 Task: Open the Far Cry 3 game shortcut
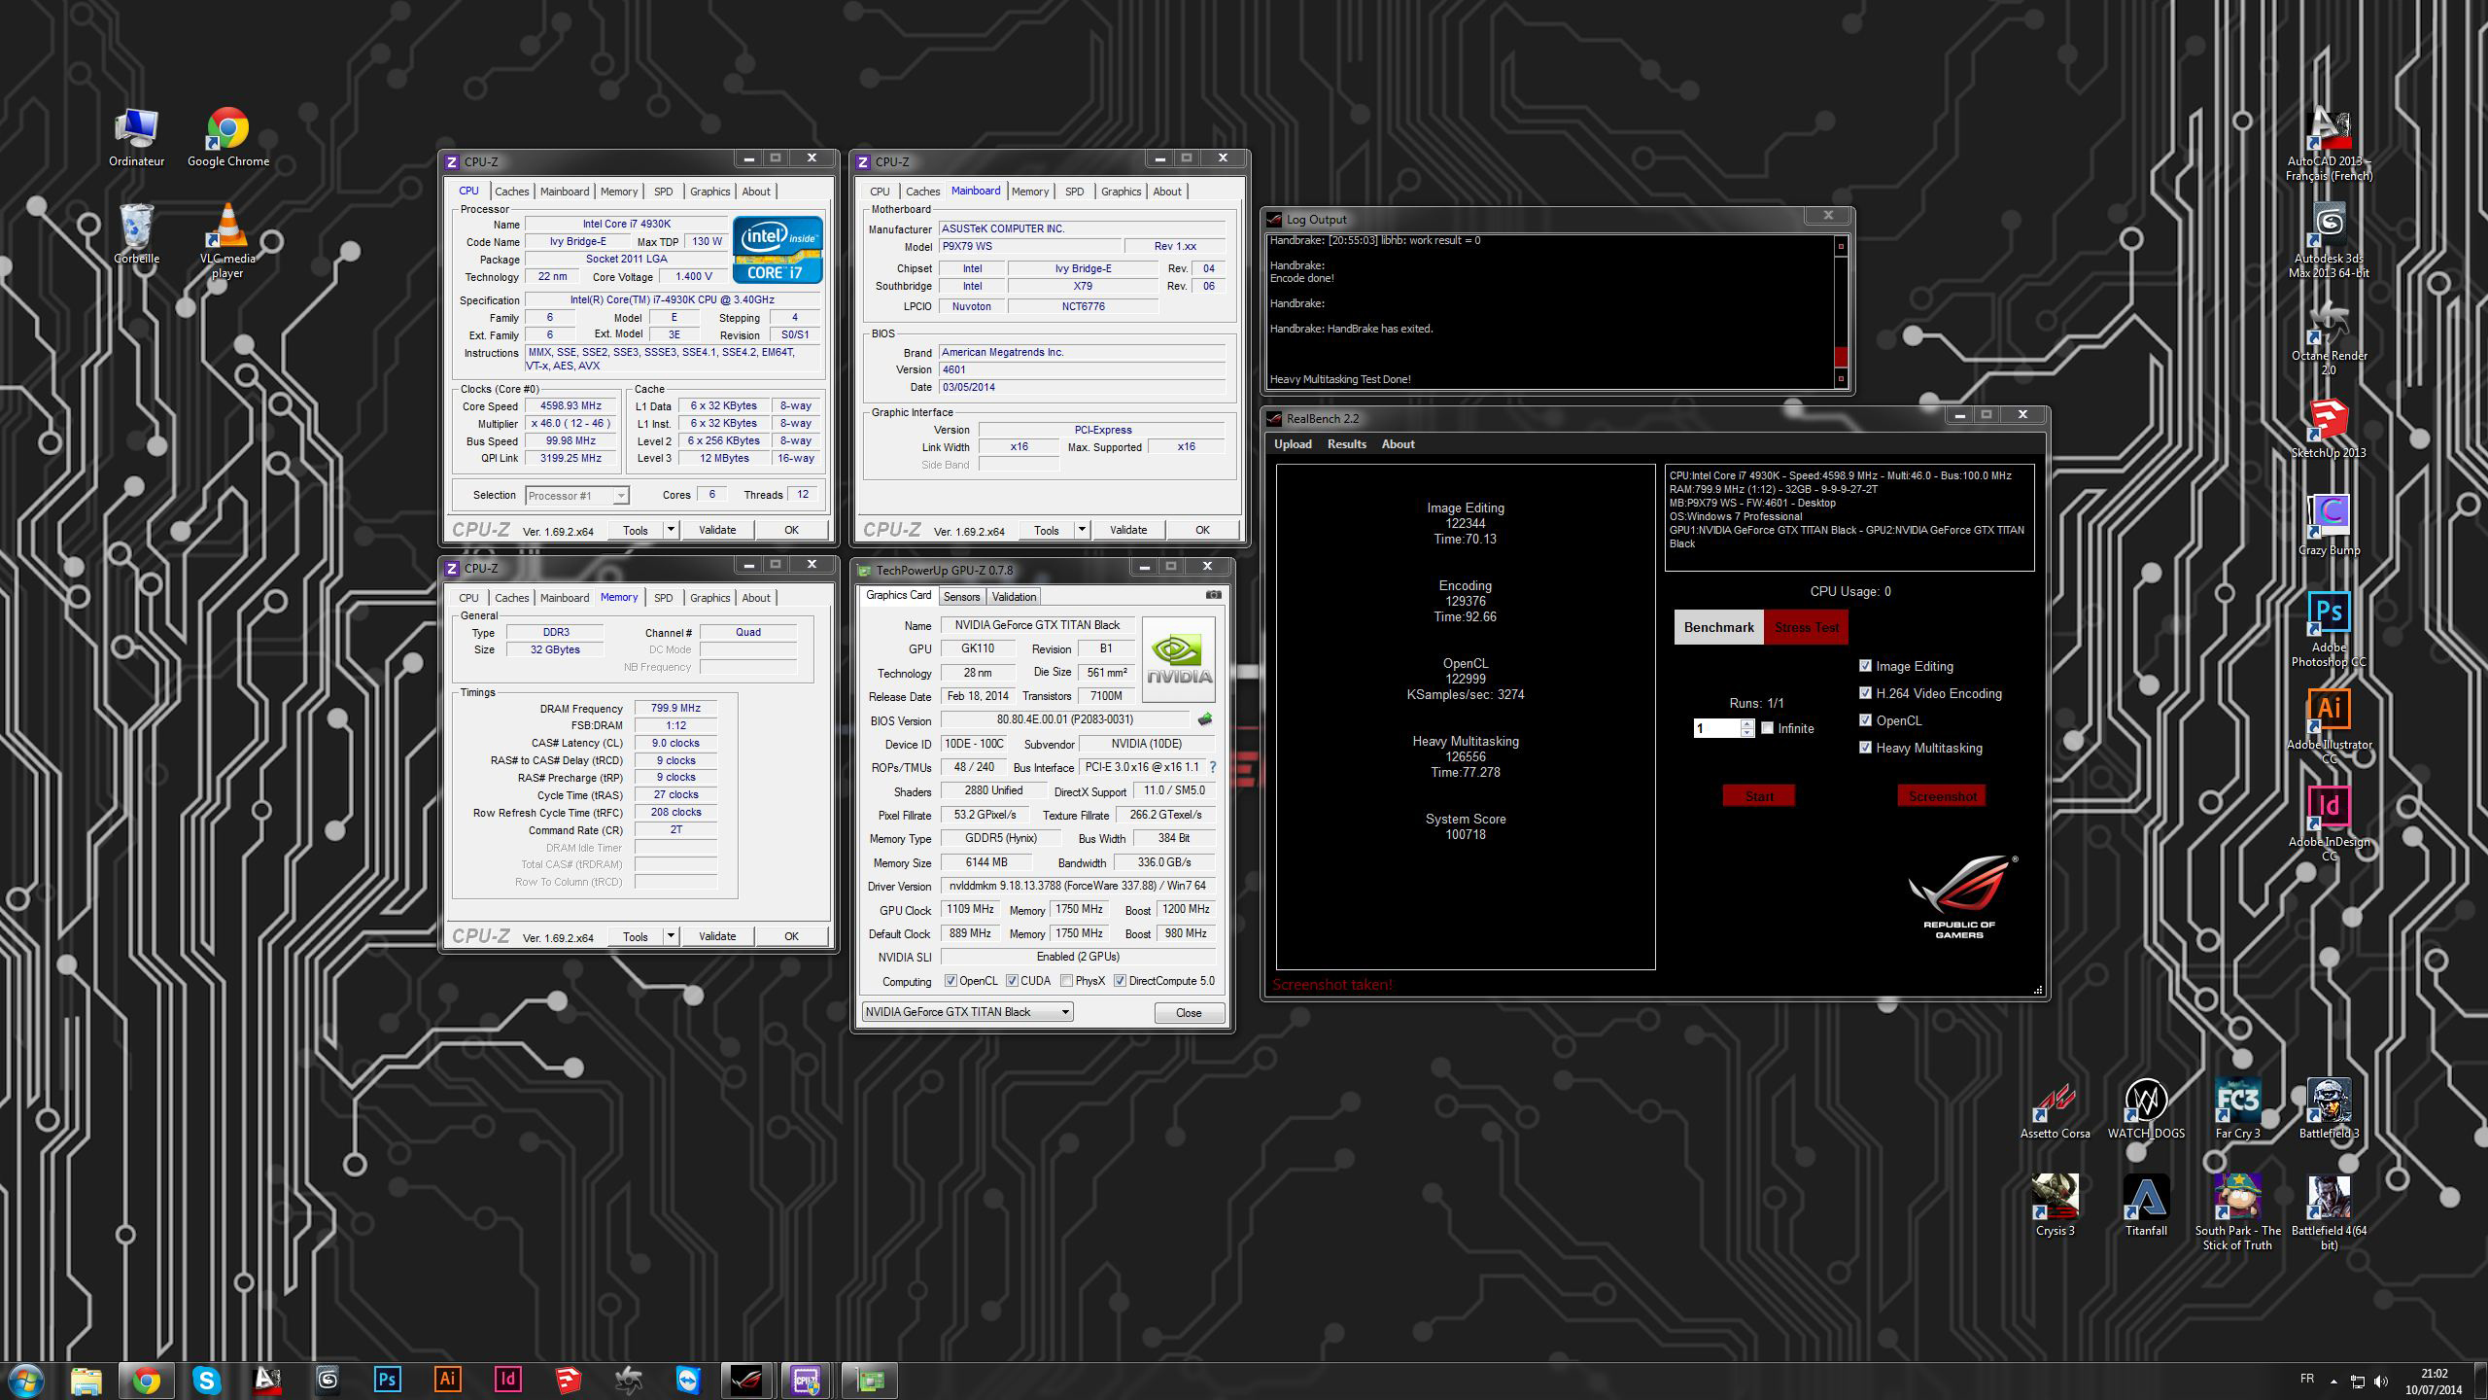[2237, 1109]
